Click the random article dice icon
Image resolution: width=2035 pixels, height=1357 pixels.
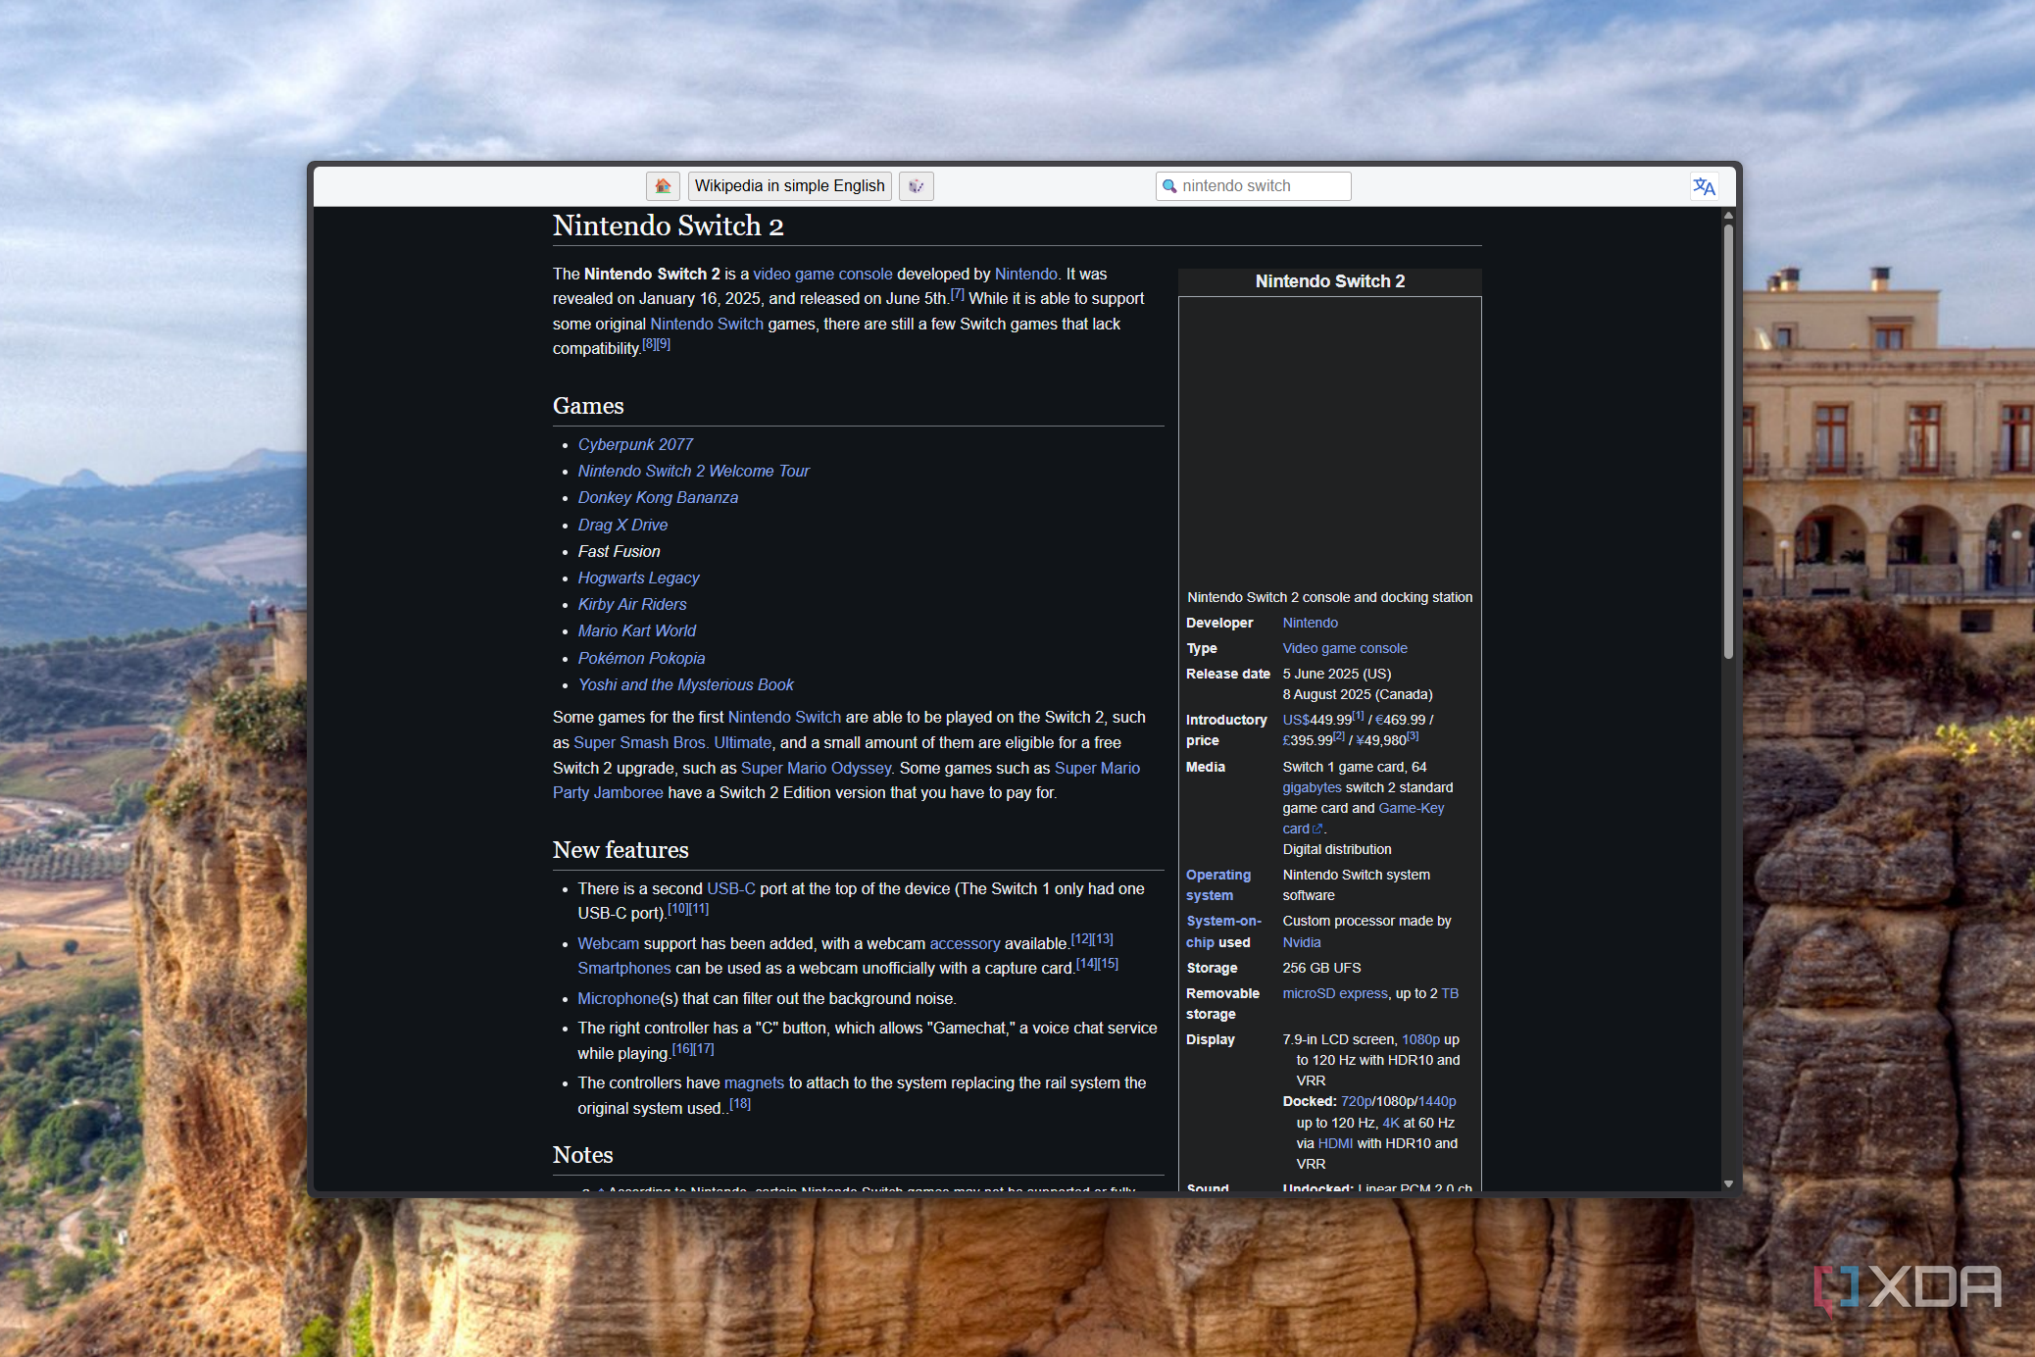click(917, 186)
